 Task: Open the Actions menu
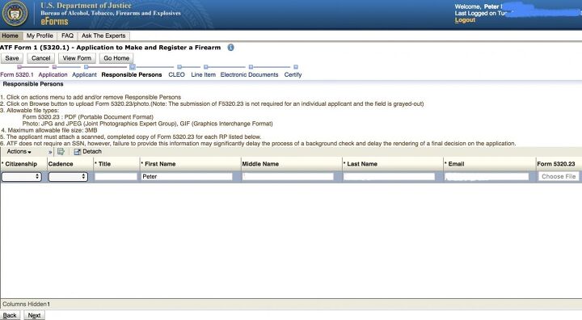tap(19, 151)
